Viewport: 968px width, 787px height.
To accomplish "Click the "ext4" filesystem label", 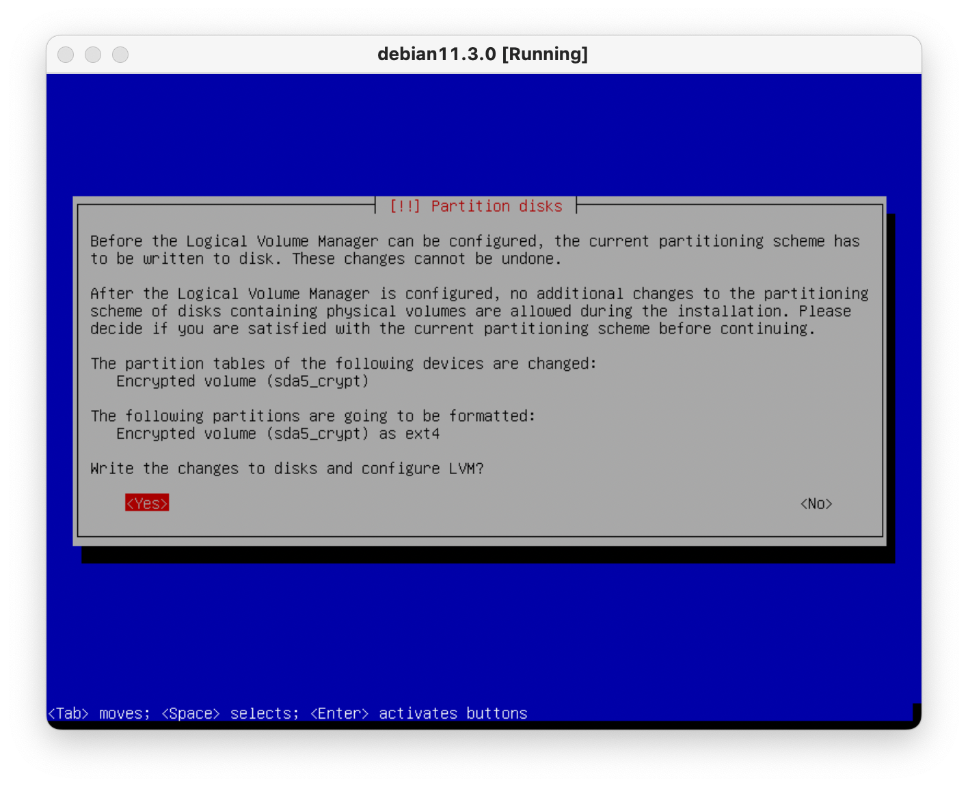I will click(422, 434).
